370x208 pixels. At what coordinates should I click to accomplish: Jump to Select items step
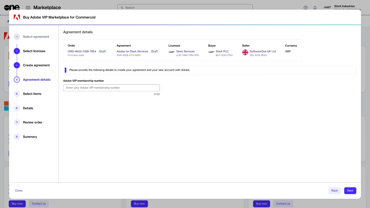click(32, 94)
